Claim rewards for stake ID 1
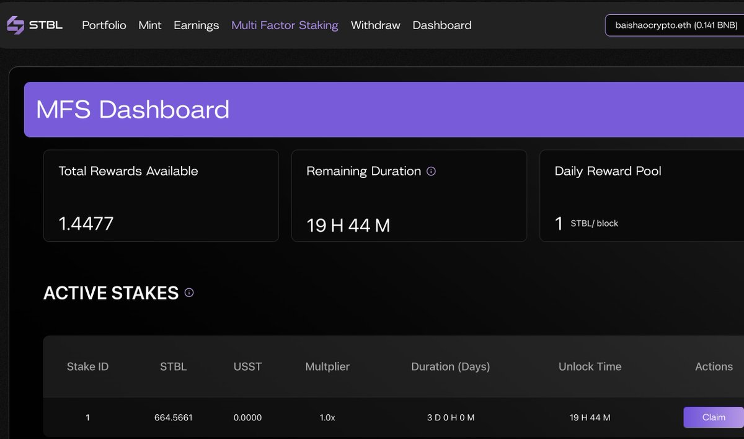The image size is (744, 439). [x=713, y=417]
